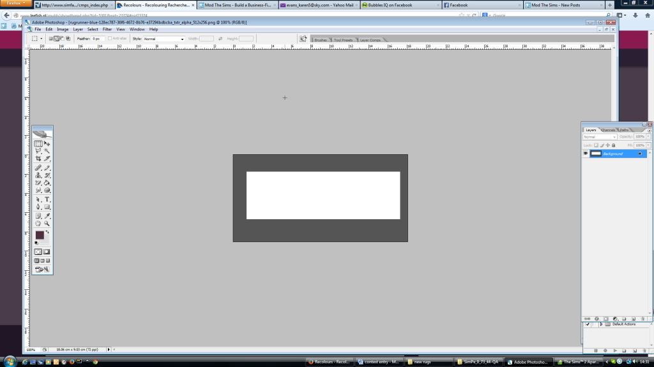Screen dimensions: 654x367
Task: Select the Paint Bucket tool
Action: (47, 183)
